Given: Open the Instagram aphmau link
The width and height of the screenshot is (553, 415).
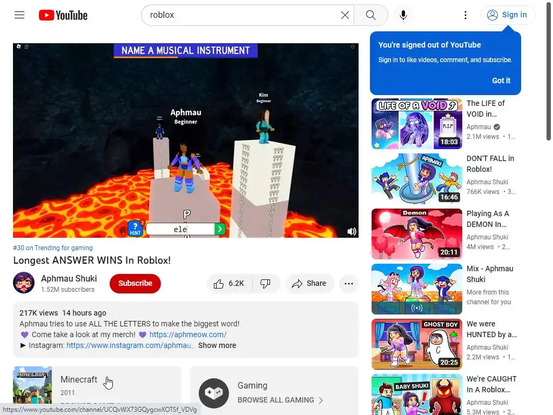Looking at the screenshot, I should [x=130, y=345].
